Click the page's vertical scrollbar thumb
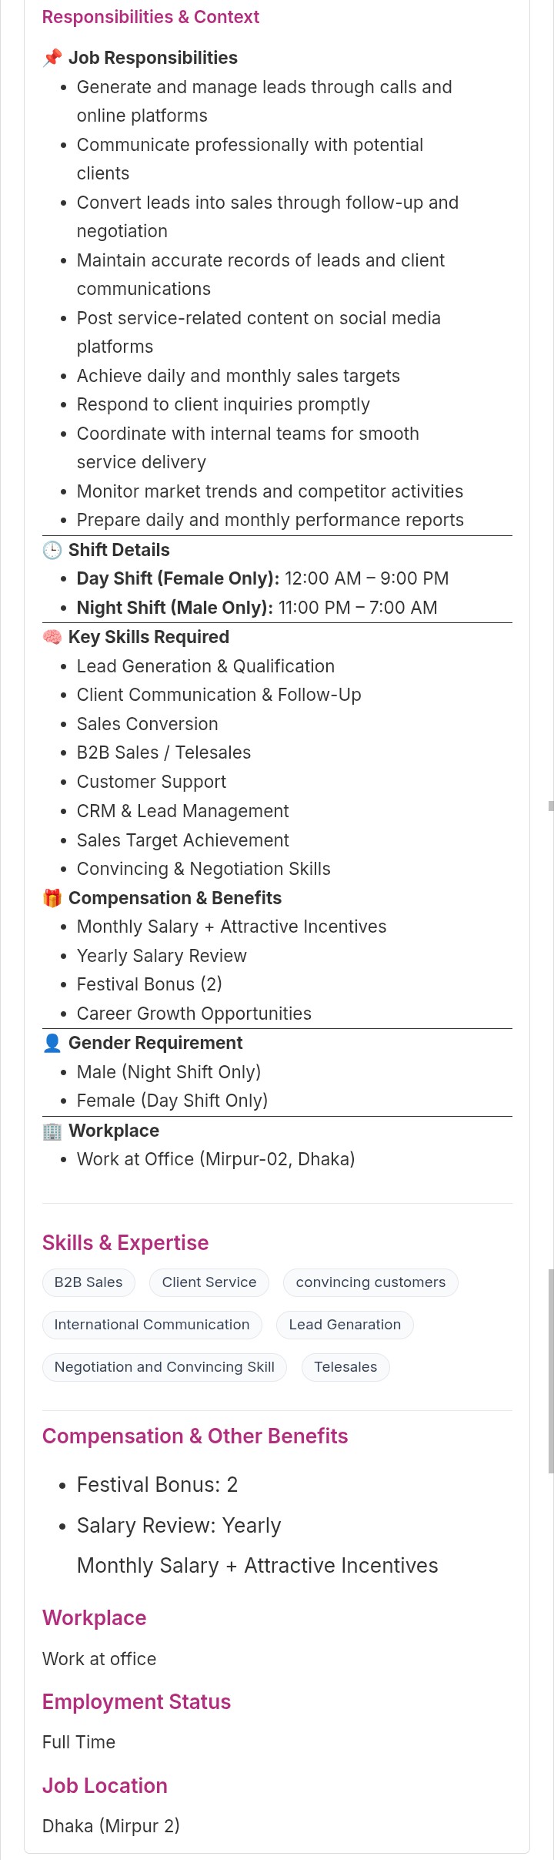The height and width of the screenshot is (1860, 554). [x=550, y=1371]
